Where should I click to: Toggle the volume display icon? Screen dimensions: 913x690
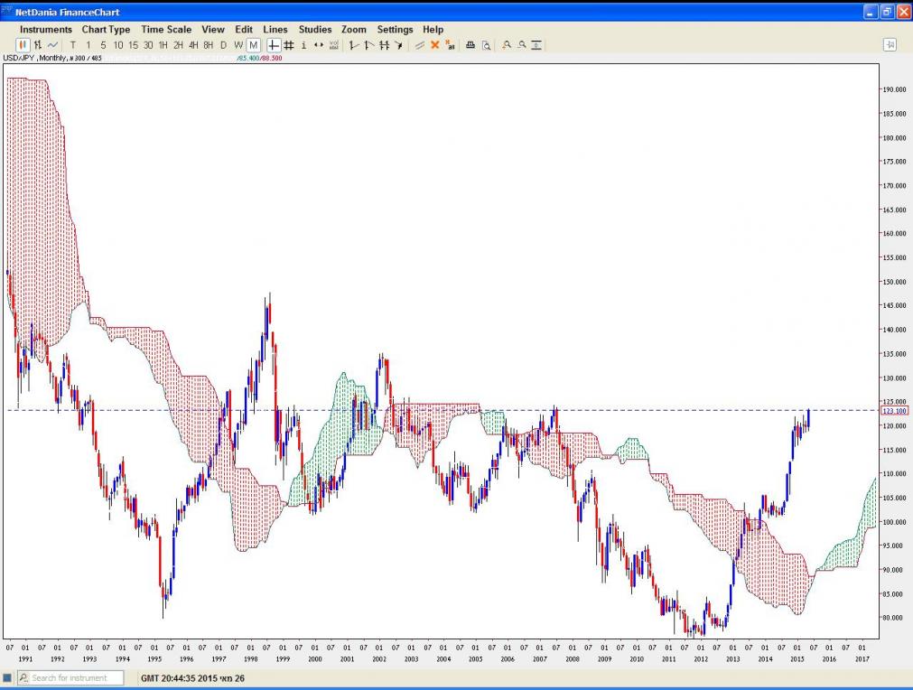click(333, 45)
